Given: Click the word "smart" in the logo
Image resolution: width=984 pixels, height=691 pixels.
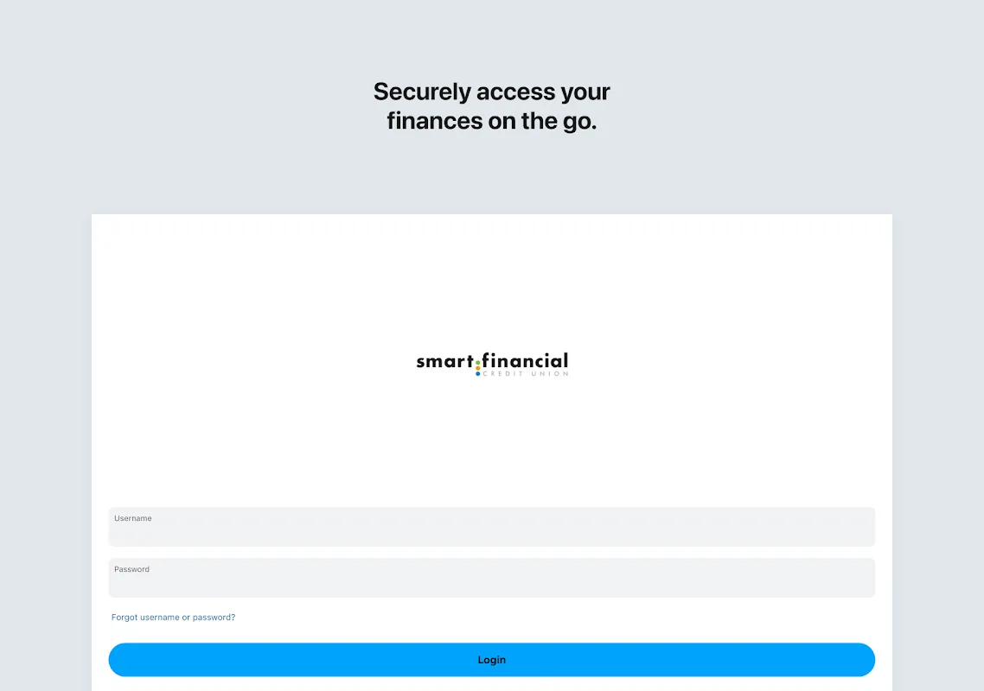Looking at the screenshot, I should (x=444, y=362).
